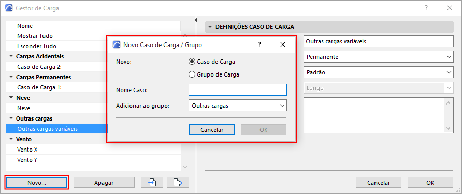The width and height of the screenshot is (462, 194).
Task: Click Cancelar in the Novo Caso dialog
Action: 212,129
